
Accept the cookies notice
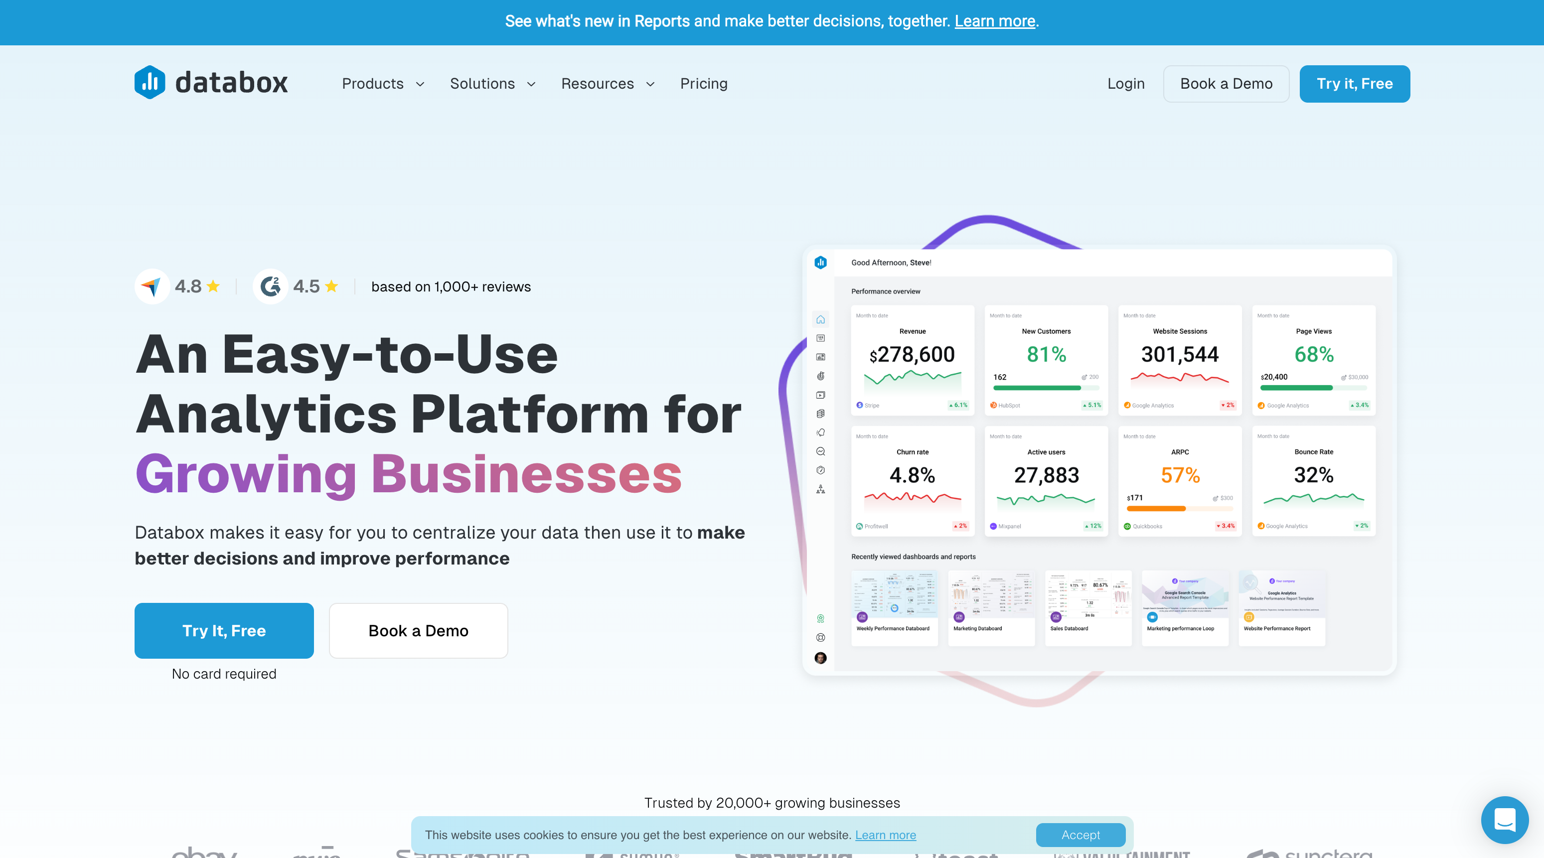[1080, 835]
